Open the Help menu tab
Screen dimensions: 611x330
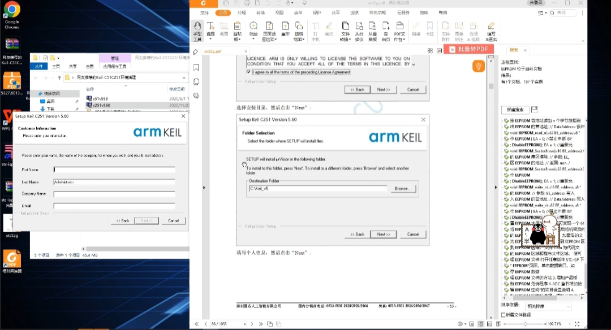(x=443, y=13)
